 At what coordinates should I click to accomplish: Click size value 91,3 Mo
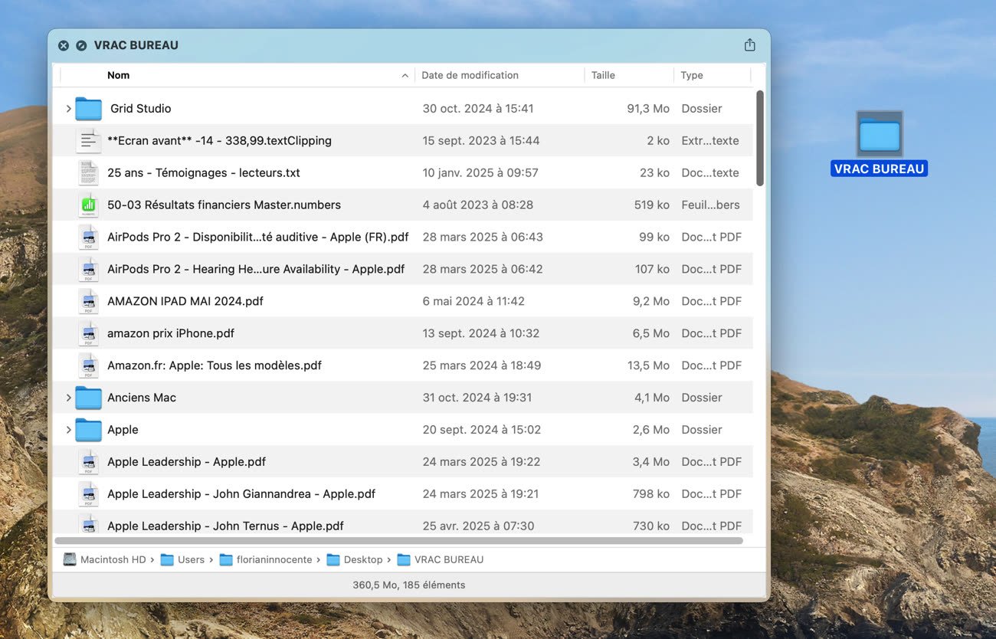pyautogui.click(x=648, y=109)
